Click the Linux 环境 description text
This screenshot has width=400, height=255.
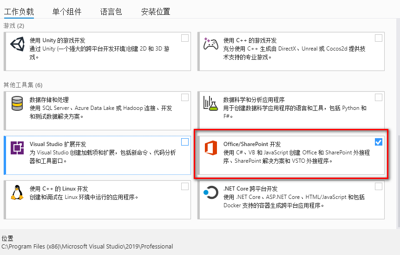coord(84,197)
